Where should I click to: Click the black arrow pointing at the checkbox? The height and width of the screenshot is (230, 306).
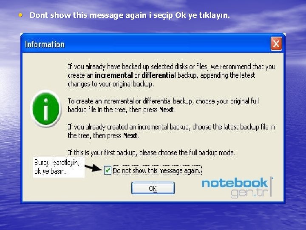[93, 168]
